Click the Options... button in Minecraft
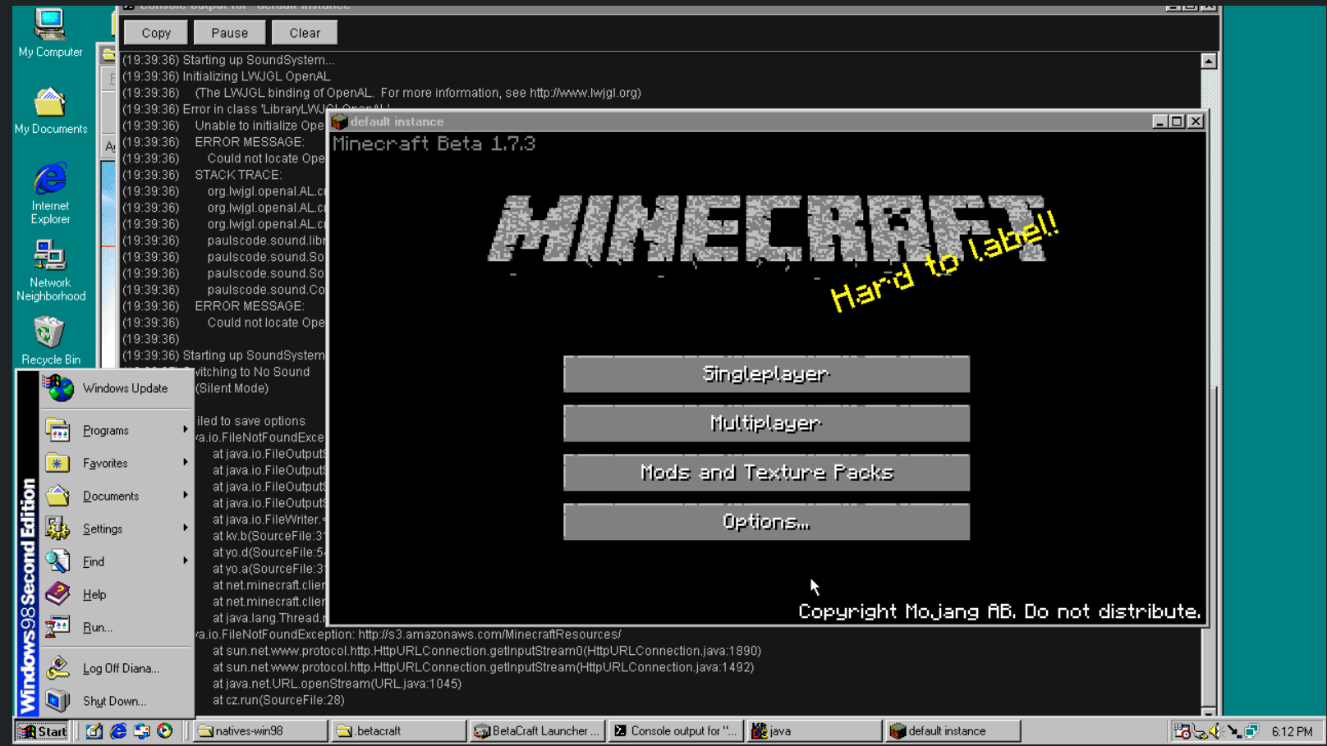This screenshot has width=1327, height=746. pos(766,522)
